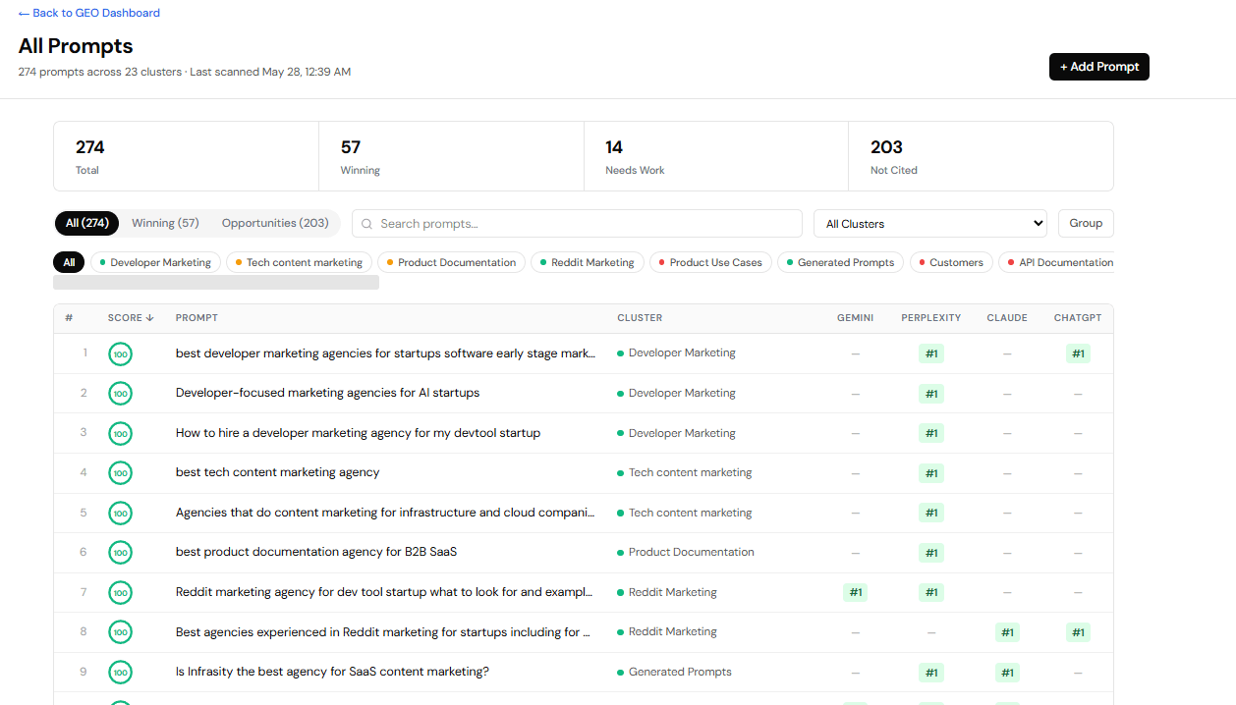This screenshot has height=705, width=1236.
Task: Click Claude #1 badge in row 8
Action: tap(1007, 632)
